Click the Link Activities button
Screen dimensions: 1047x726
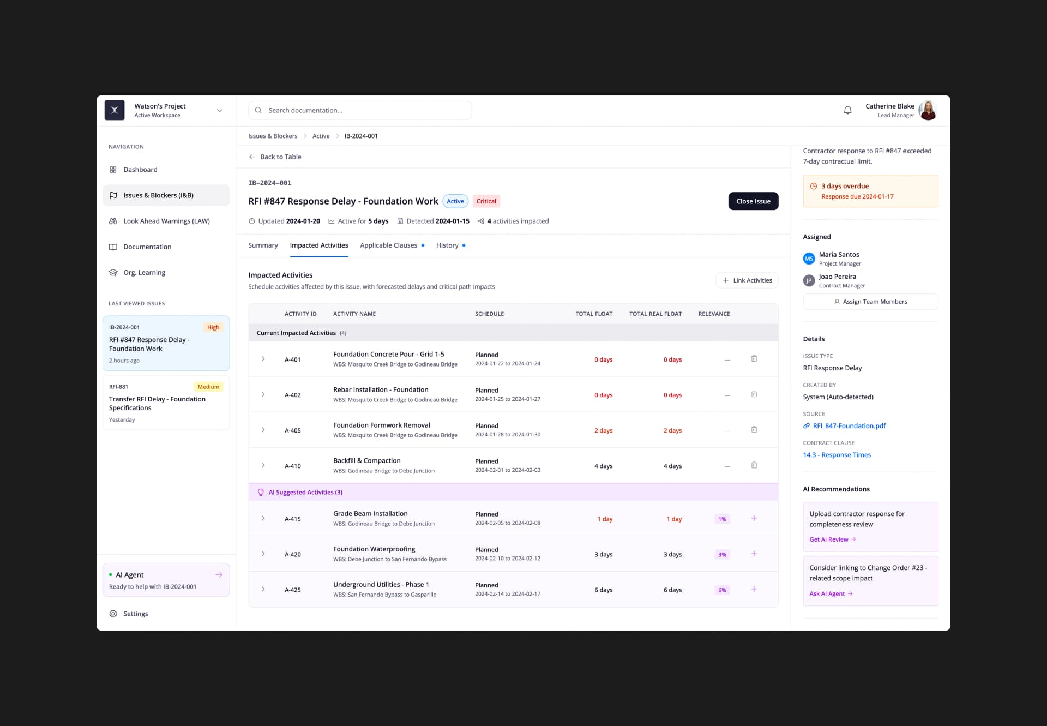tap(747, 280)
